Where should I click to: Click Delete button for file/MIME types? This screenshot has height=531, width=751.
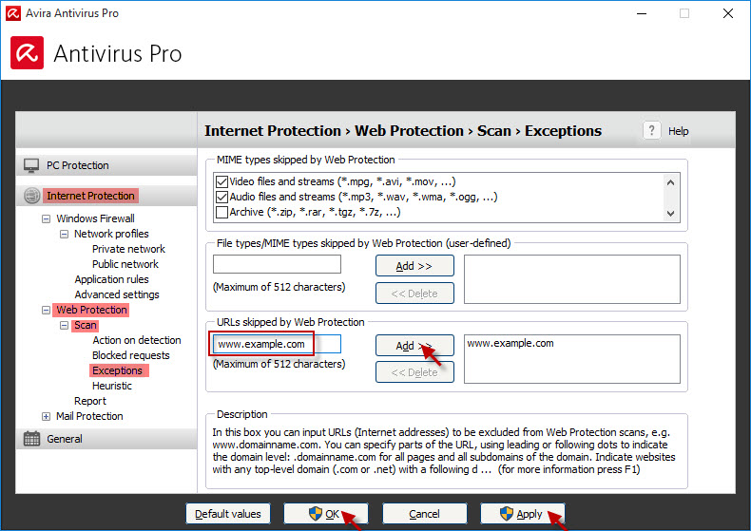coord(414,294)
